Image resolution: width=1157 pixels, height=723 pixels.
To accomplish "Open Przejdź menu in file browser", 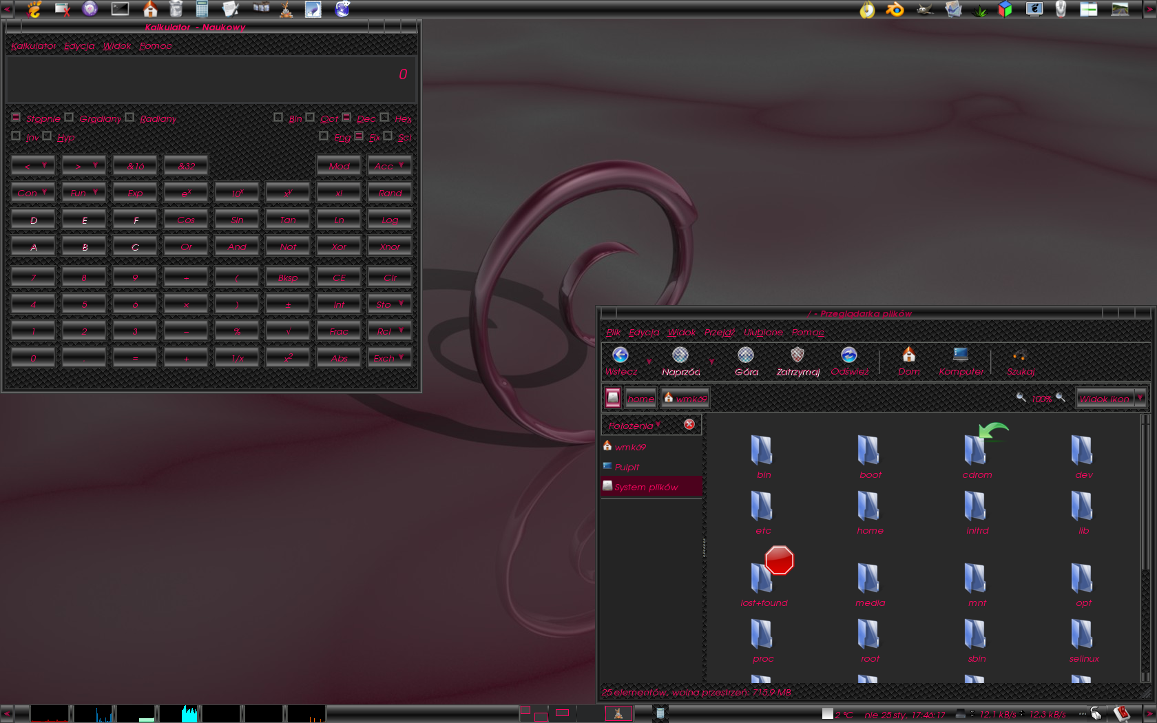I will coord(719,333).
